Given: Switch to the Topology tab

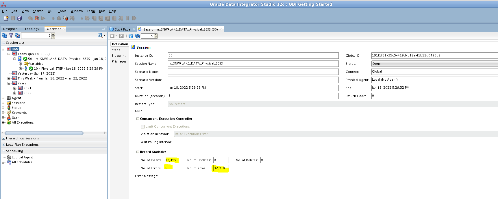Looking at the screenshot, I should 32,29.
